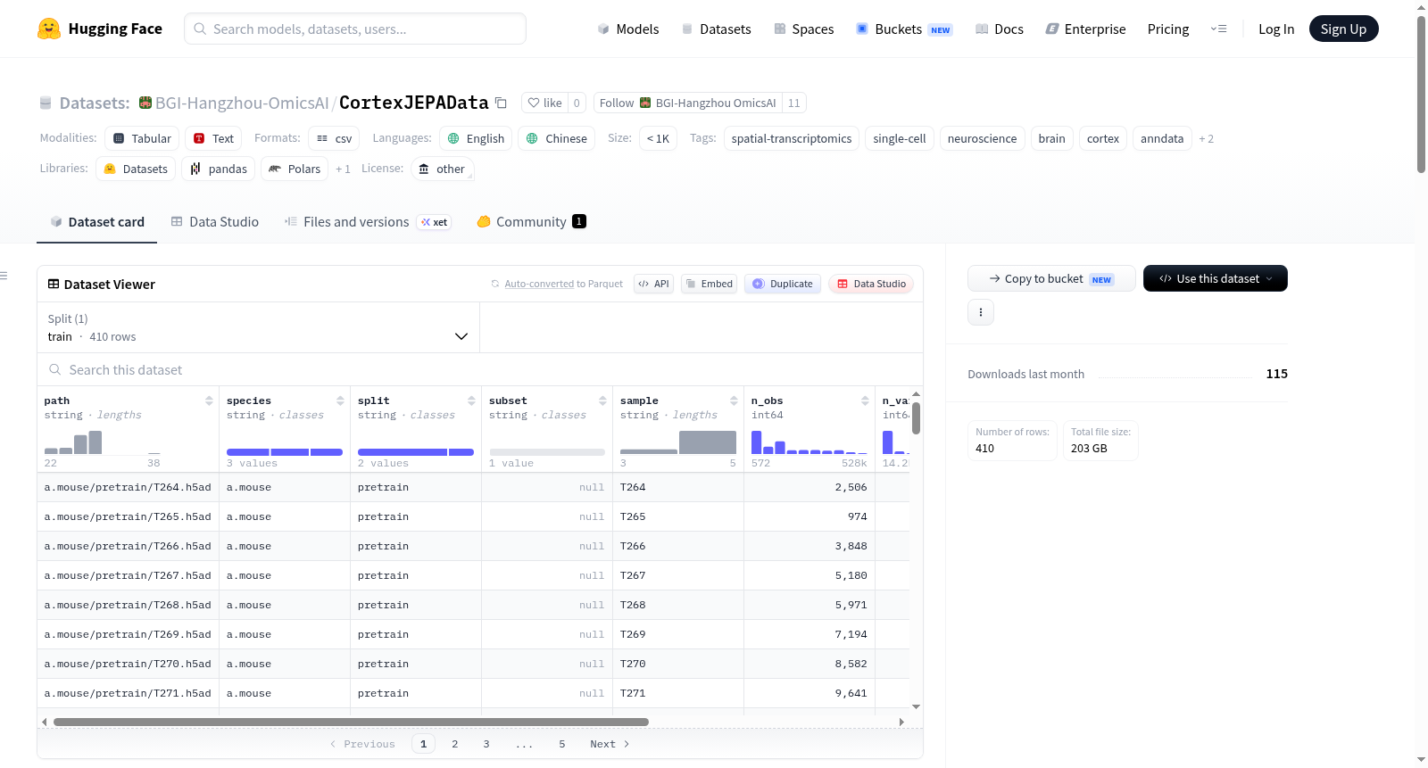Open the Datasets menu
Viewport: 1428px width, 768px height.
point(716,29)
